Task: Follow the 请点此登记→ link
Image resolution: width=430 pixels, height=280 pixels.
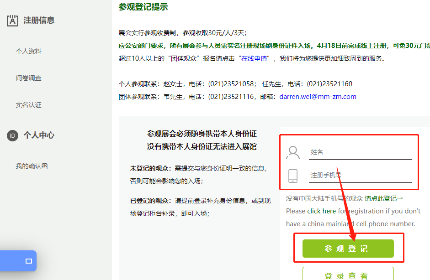Action: [x=384, y=198]
